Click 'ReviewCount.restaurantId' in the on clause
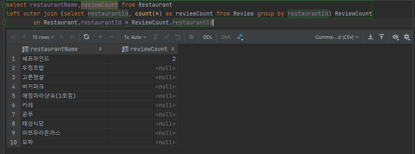 (172, 22)
